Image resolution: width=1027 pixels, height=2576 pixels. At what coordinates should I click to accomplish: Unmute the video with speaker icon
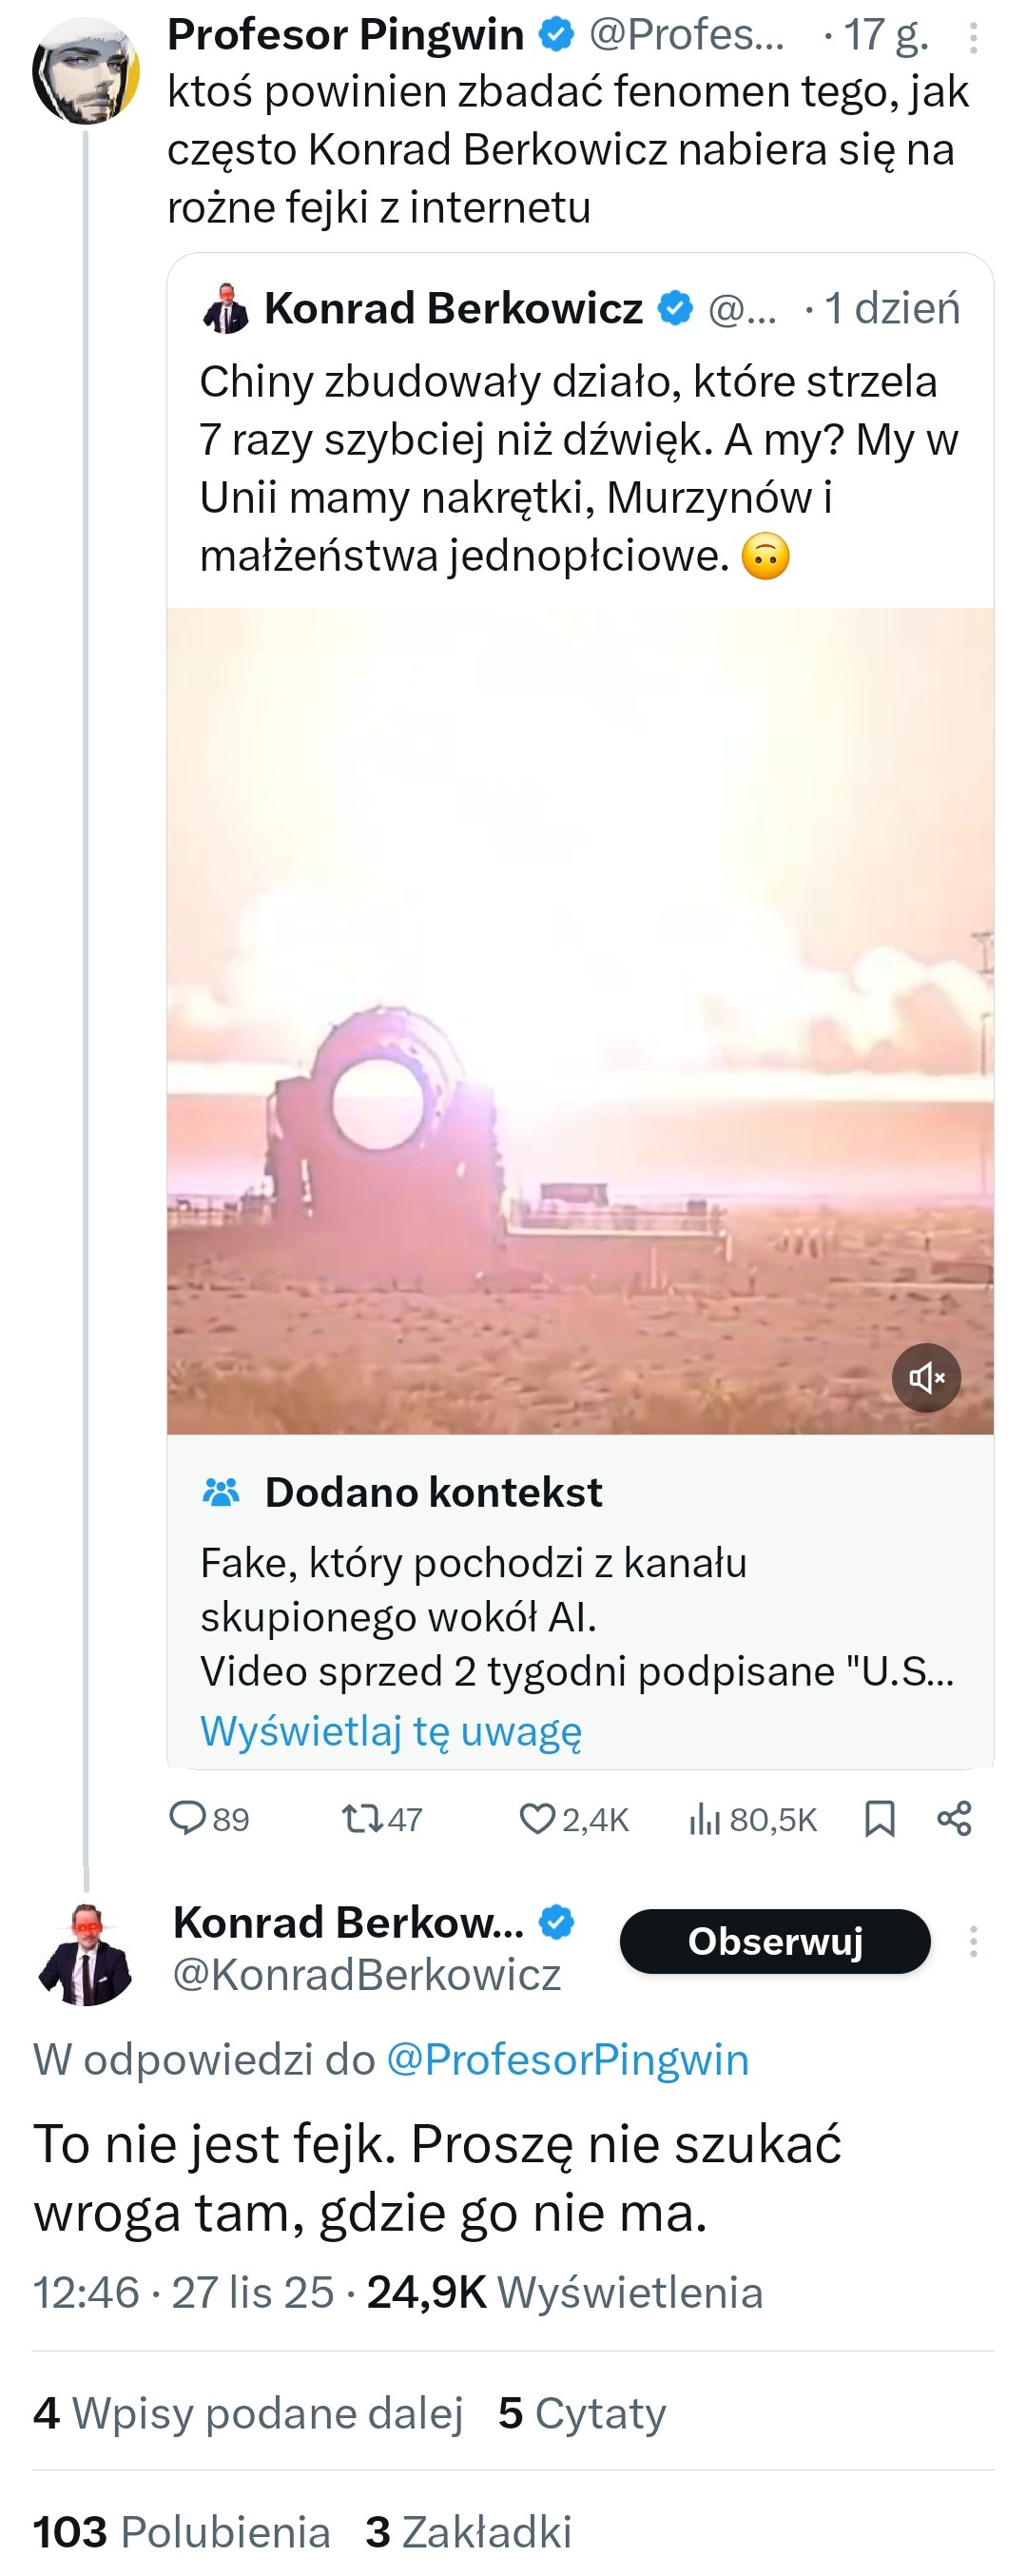click(x=926, y=1377)
